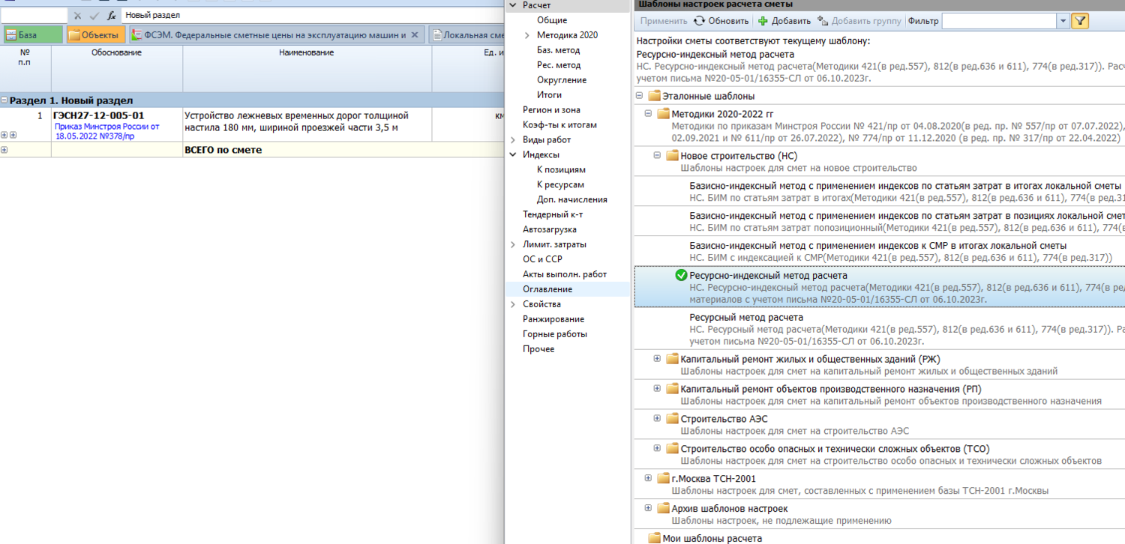
Task: Expand Капитальный ремонт объектов производственного назначения
Action: tap(657, 388)
